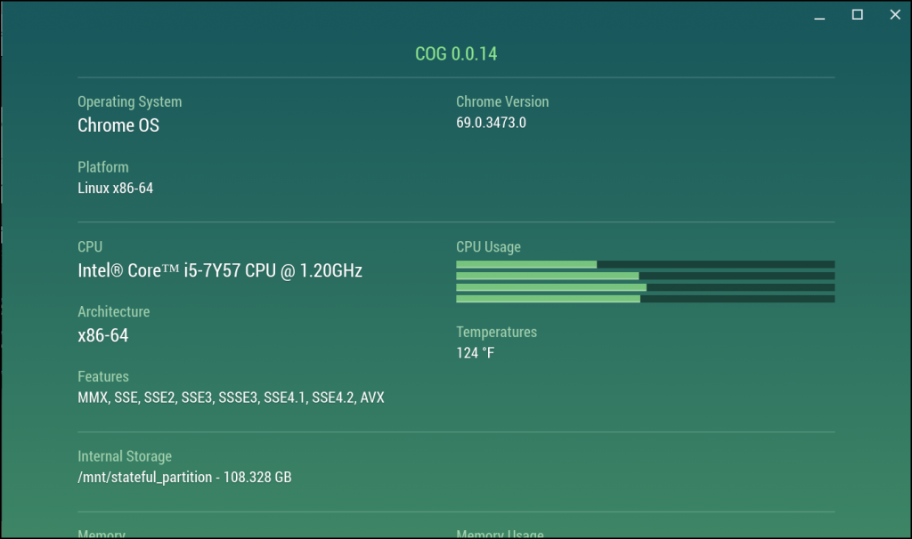Click the Temperatures label
Image resolution: width=912 pixels, height=539 pixels.
(496, 333)
